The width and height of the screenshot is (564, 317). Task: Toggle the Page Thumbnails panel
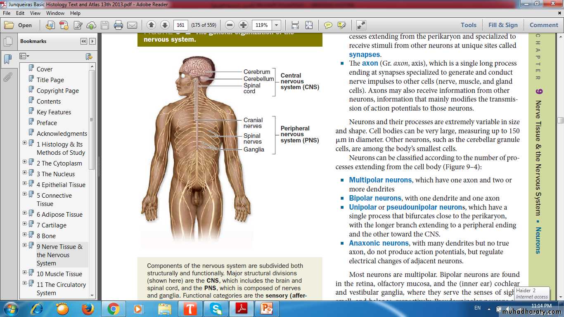pos(7,42)
